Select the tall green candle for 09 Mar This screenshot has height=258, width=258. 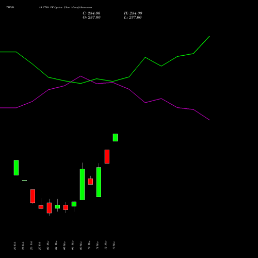pos(82,184)
